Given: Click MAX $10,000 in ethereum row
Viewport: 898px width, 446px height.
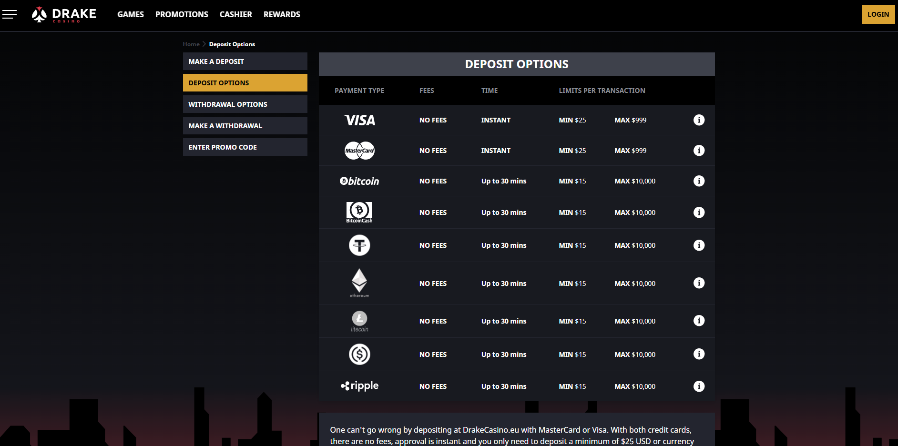Looking at the screenshot, I should coord(635,284).
